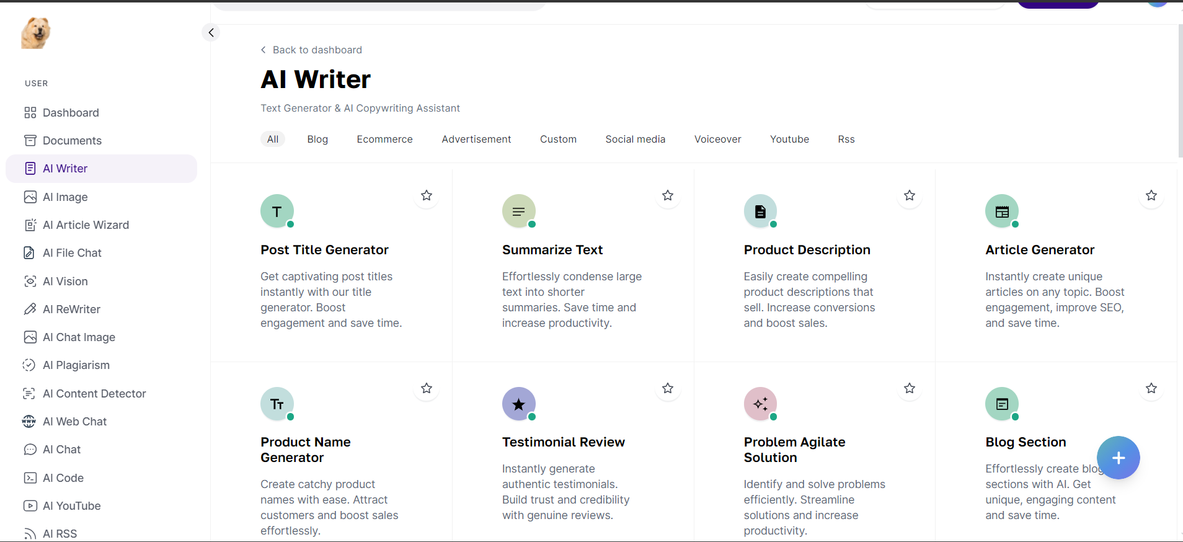1183x542 pixels.
Task: Open AI Vision from sidebar
Action: 65,282
